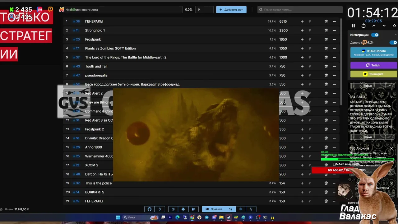Viewport: 398px width, 224px height.
Task: Delete the pseudoregalia lot
Action: [326, 75]
